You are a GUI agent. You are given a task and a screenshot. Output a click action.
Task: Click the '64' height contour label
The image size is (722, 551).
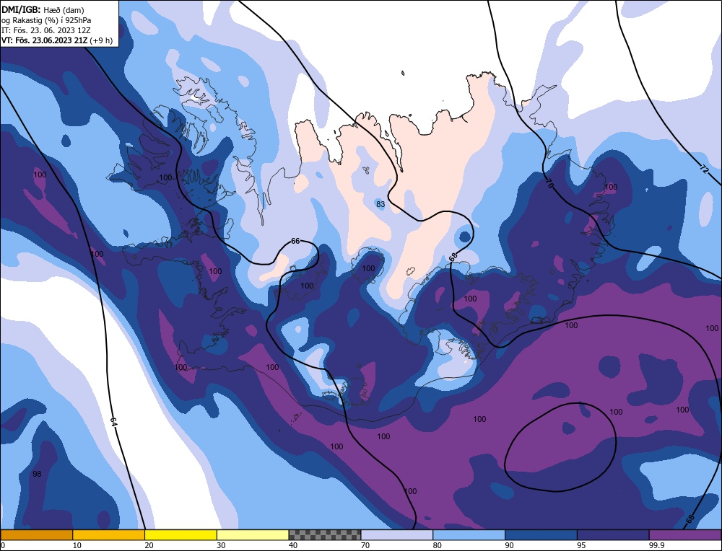pyautogui.click(x=114, y=422)
